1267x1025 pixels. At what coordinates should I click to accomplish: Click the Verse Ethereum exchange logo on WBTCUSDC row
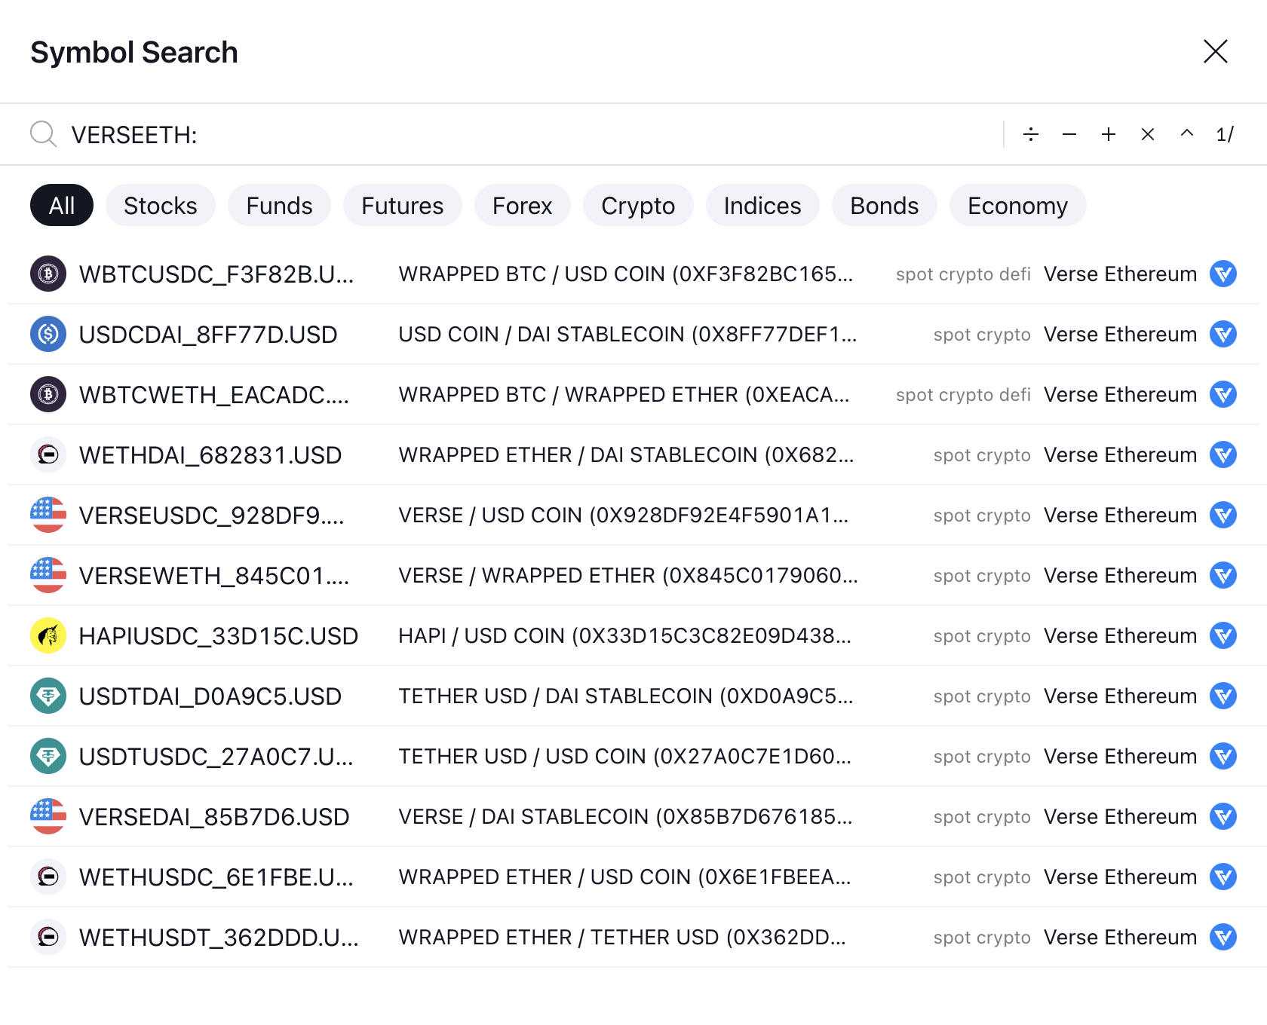1223,274
